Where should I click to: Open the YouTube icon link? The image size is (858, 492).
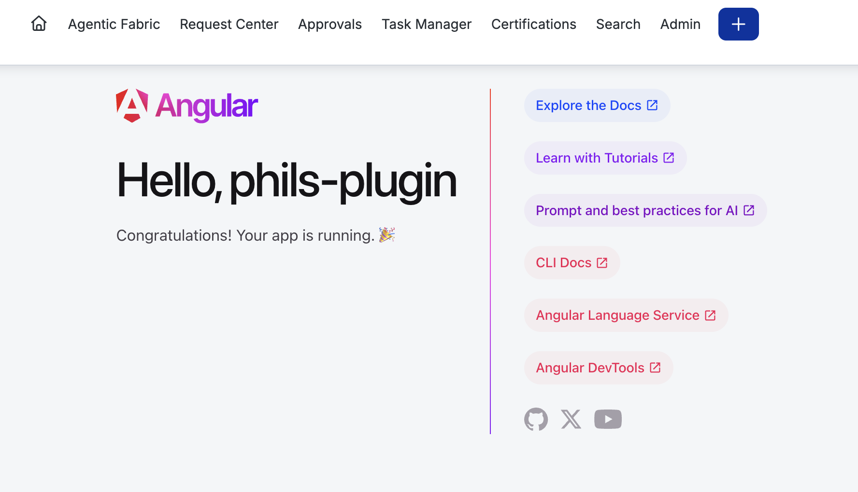(608, 419)
